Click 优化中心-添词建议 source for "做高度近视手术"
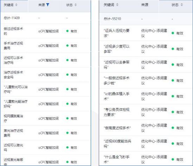 (x=154, y=128)
